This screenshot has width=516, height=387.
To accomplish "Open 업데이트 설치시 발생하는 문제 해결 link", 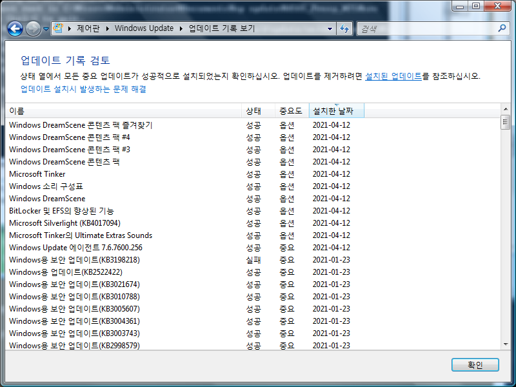I will pos(83,89).
